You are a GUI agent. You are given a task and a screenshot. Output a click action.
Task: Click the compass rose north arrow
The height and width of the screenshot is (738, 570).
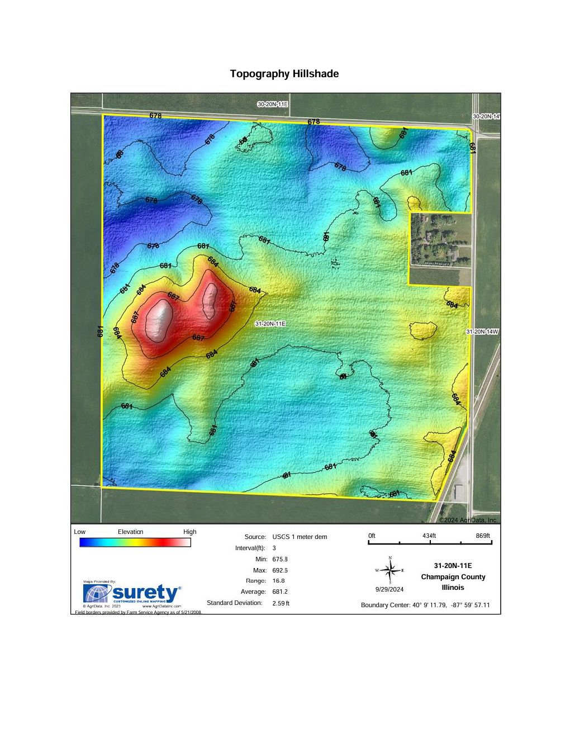[x=390, y=570]
